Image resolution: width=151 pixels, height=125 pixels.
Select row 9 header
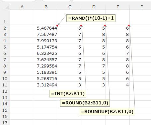pos(5,72)
